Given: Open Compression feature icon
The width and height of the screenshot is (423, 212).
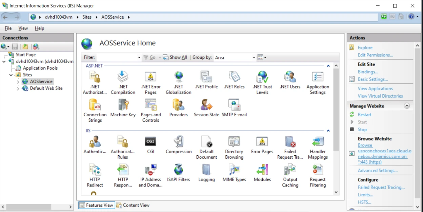Looking at the screenshot, I should pyautogui.click(x=179, y=141).
